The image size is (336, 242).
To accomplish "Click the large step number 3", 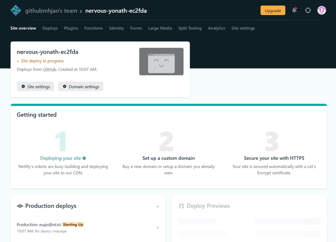I will [x=272, y=141].
